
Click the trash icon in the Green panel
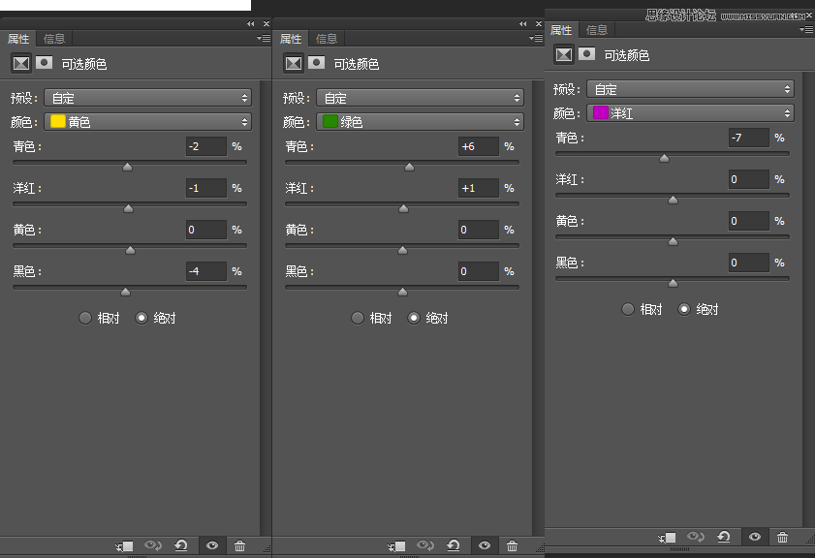(x=512, y=546)
